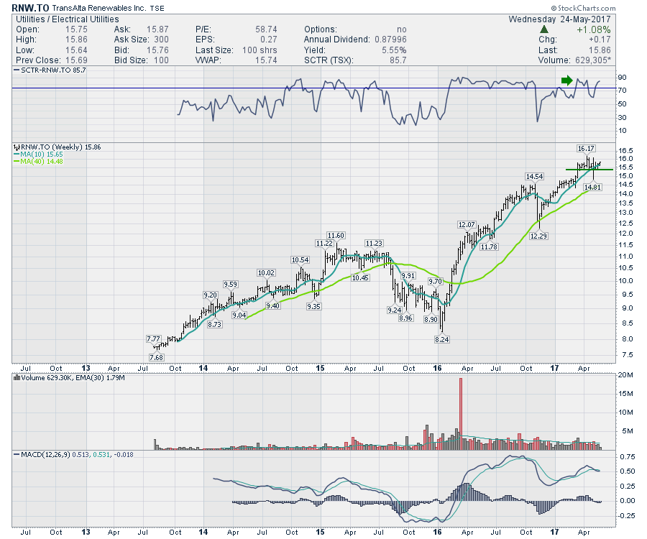Click the Annual Dividend value 0.87996
The image size is (647, 539).
coord(390,40)
